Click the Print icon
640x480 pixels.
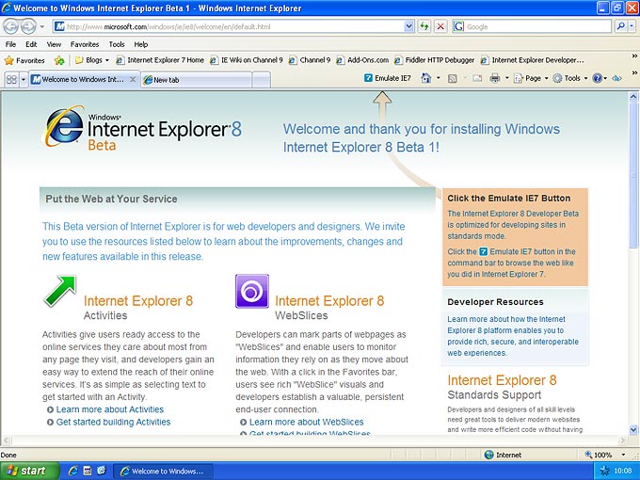[x=495, y=78]
